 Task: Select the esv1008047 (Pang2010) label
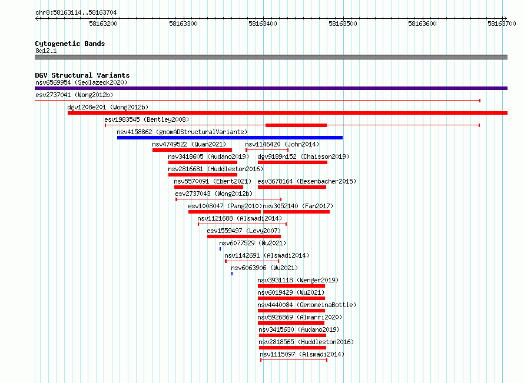(x=225, y=206)
